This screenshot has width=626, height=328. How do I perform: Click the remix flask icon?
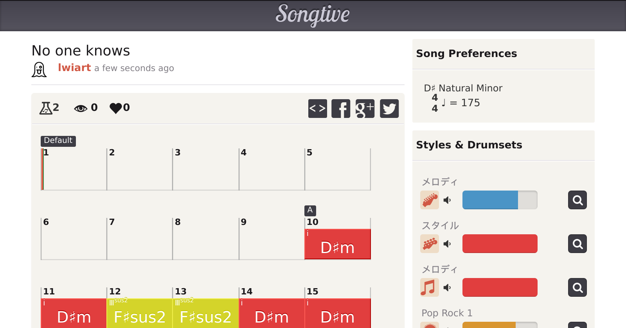pyautogui.click(x=46, y=108)
